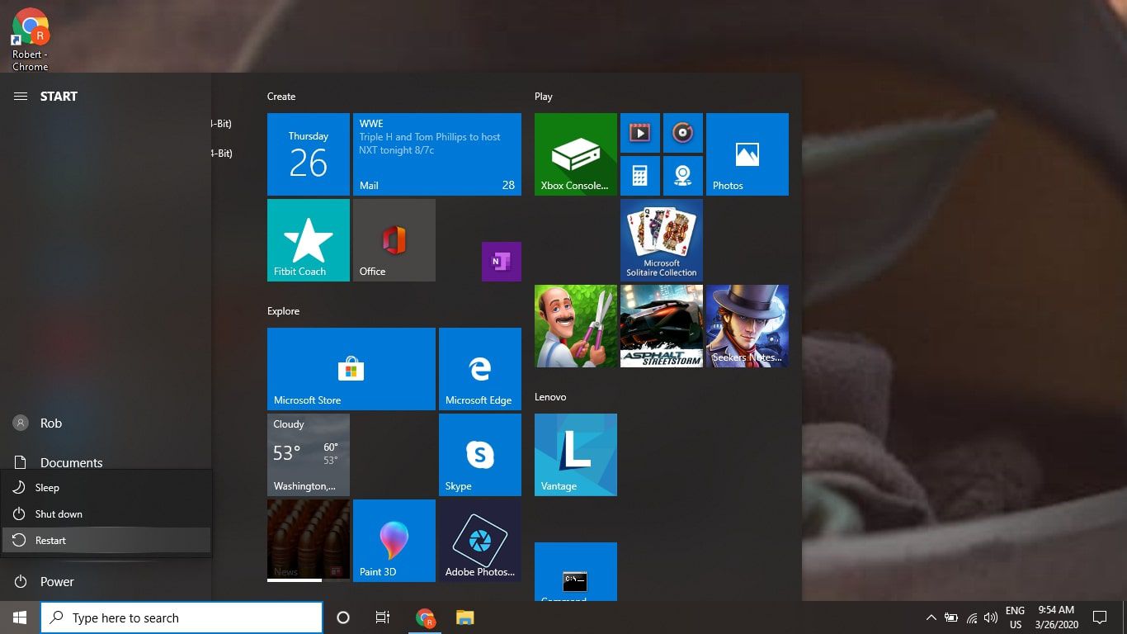The image size is (1127, 634).
Task: Click the volume icon in system tray
Action: (x=991, y=617)
